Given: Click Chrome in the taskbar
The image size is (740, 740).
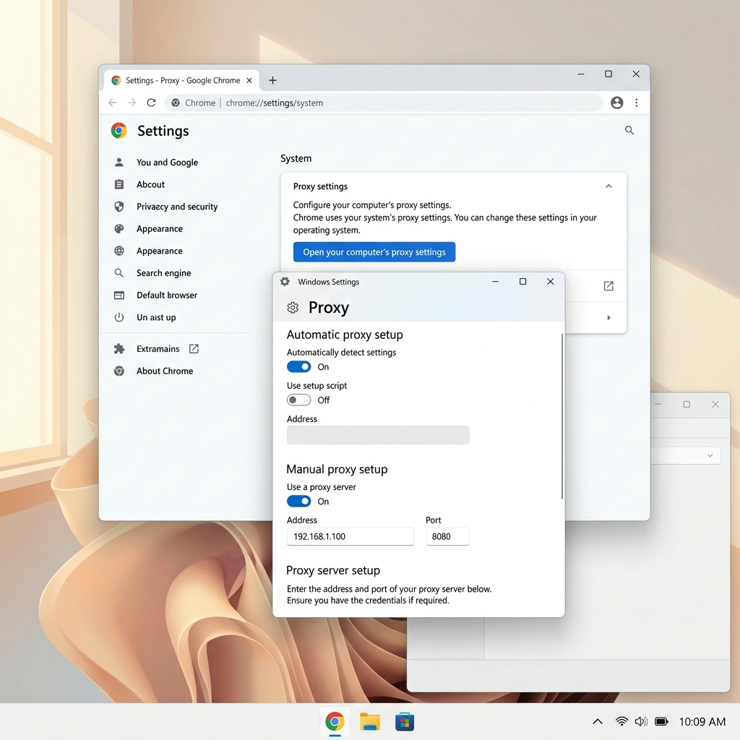Looking at the screenshot, I should click(x=335, y=722).
